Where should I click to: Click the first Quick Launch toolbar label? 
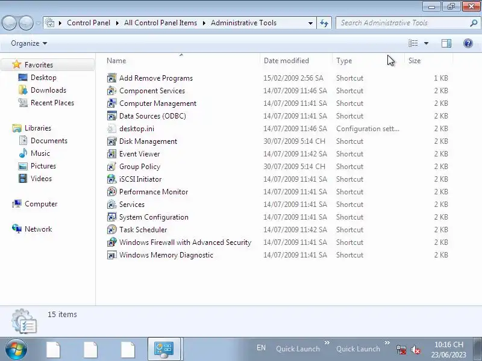[x=298, y=349]
